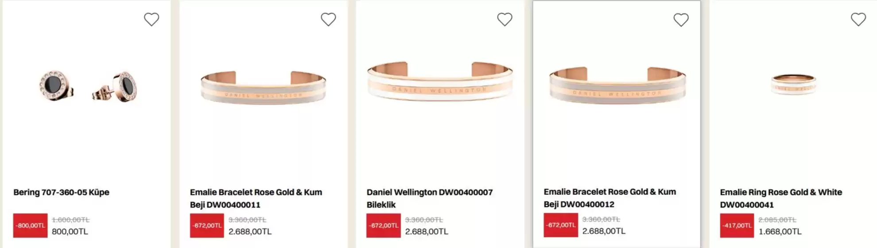Open Daniel Wellington DW00400007 Bileklik title

pos(430,198)
